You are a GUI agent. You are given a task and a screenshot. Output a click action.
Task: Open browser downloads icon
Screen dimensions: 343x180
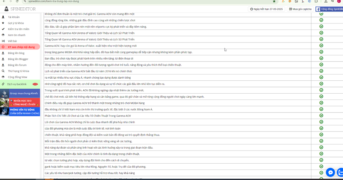(326, 1)
